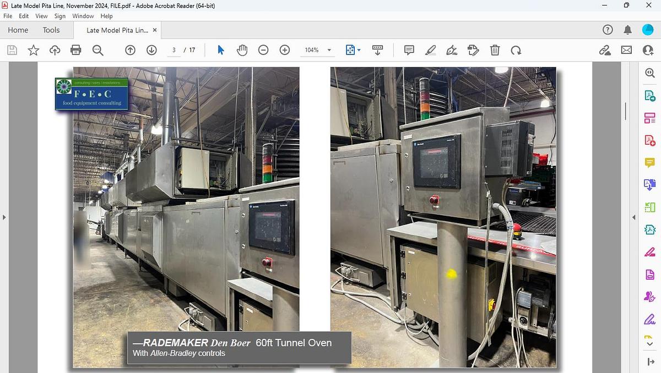
Task: Star this document as favorite
Action: 33,50
